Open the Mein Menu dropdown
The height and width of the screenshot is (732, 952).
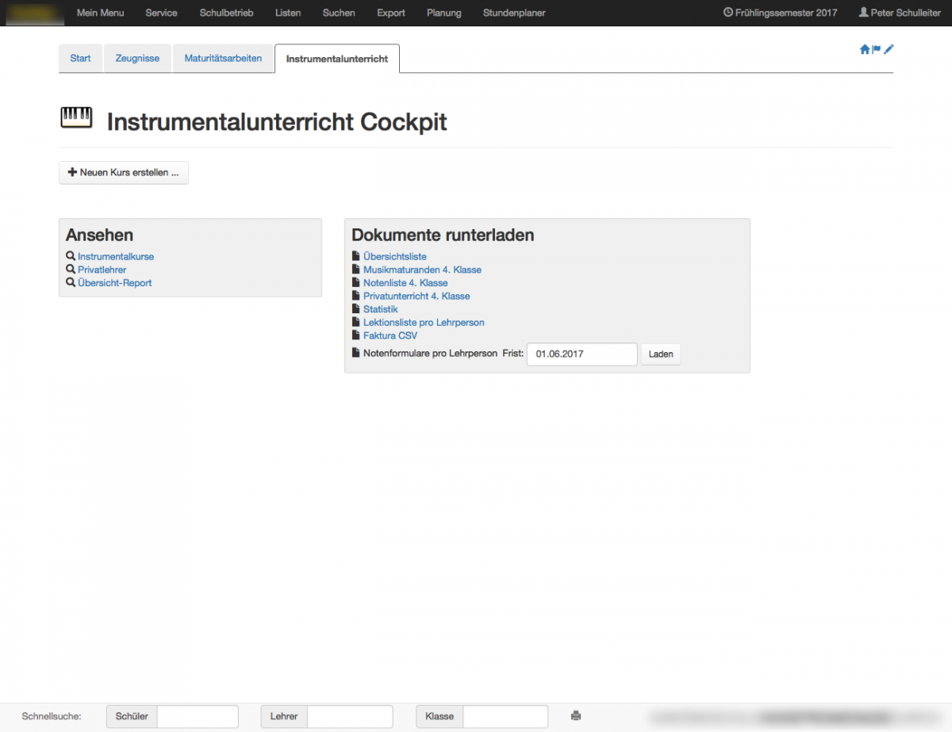100,13
